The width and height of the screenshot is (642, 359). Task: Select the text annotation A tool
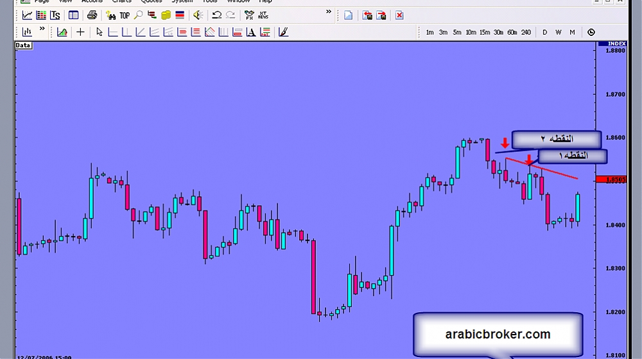pyautogui.click(x=251, y=32)
